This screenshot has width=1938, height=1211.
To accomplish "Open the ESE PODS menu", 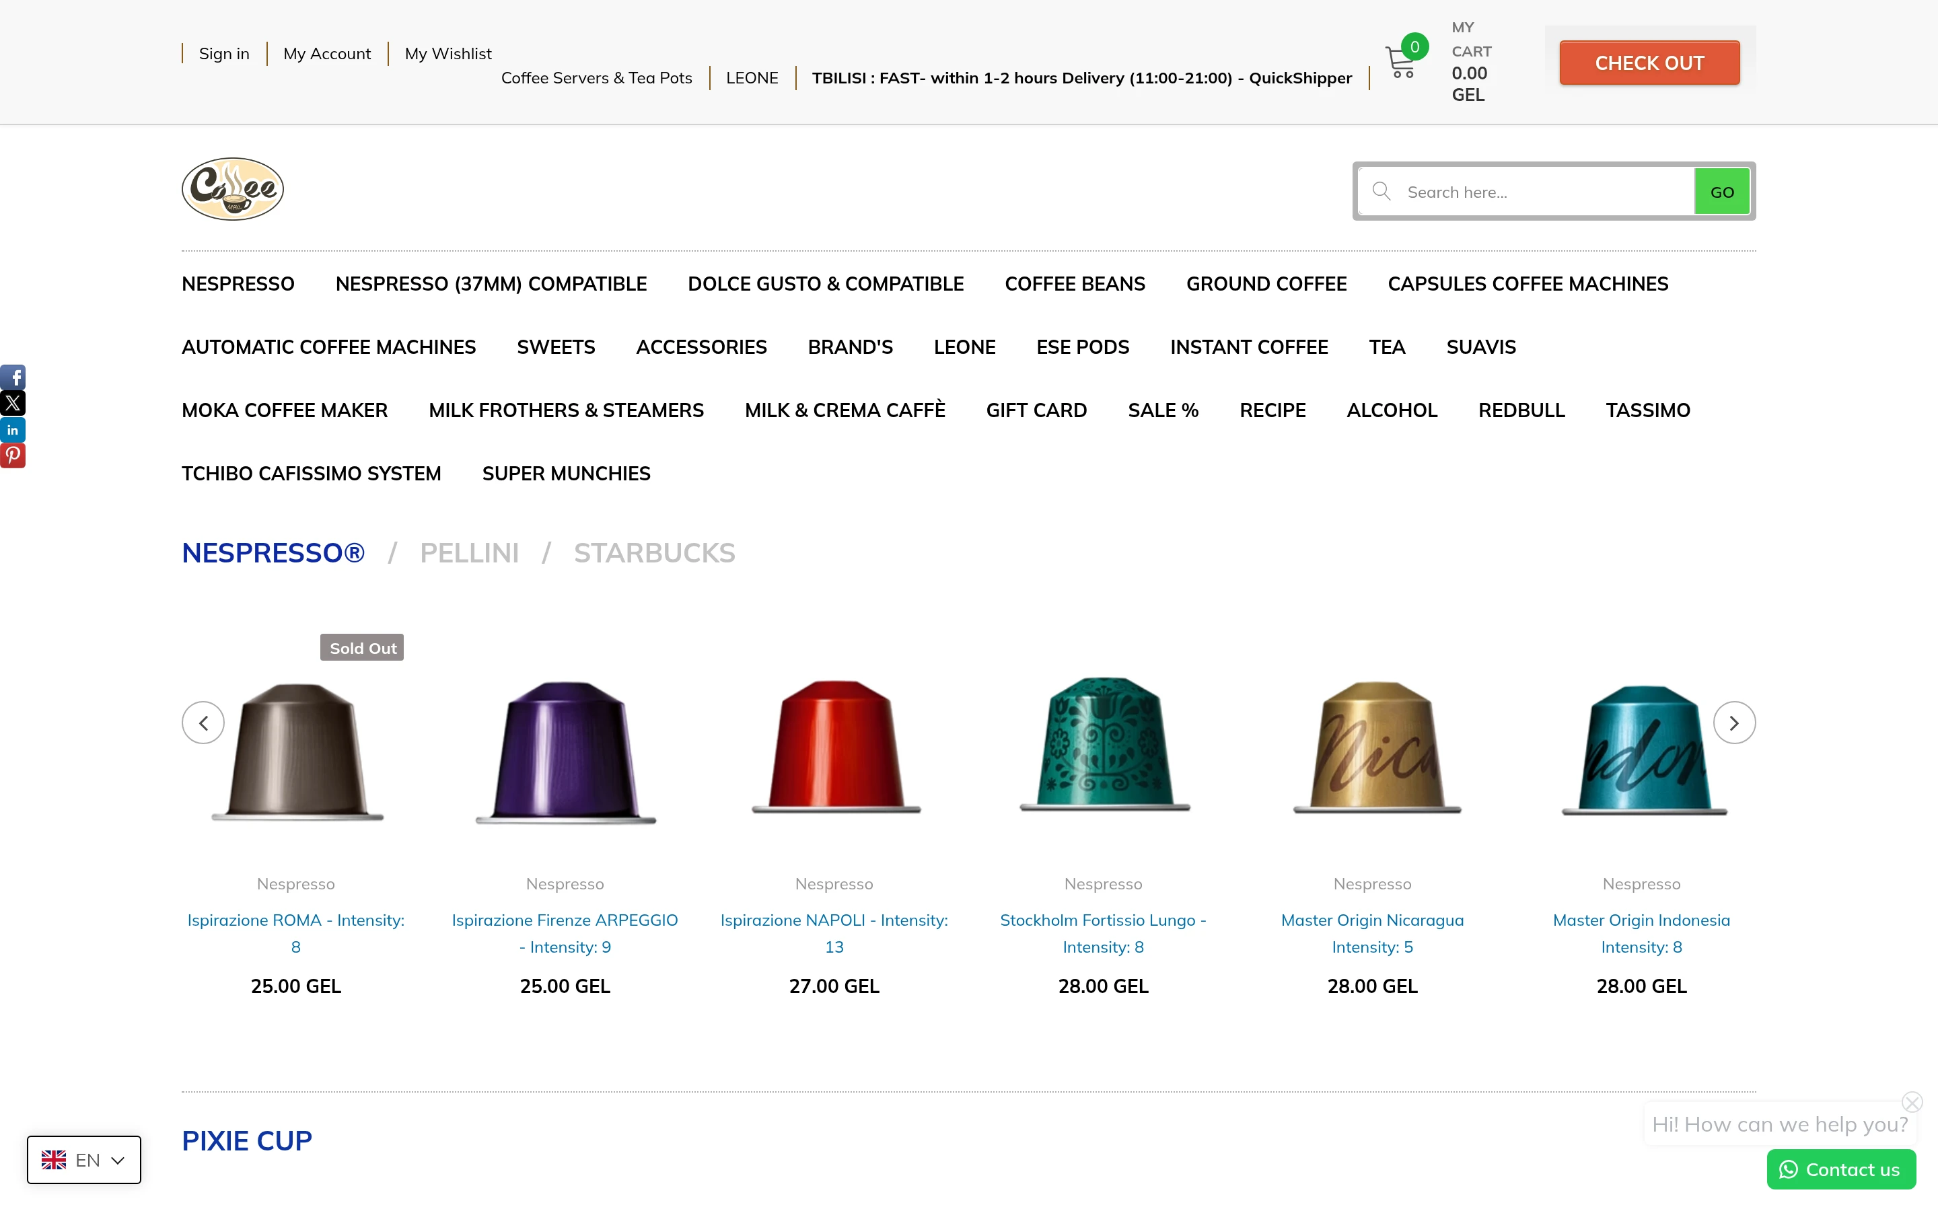I will [x=1083, y=346].
